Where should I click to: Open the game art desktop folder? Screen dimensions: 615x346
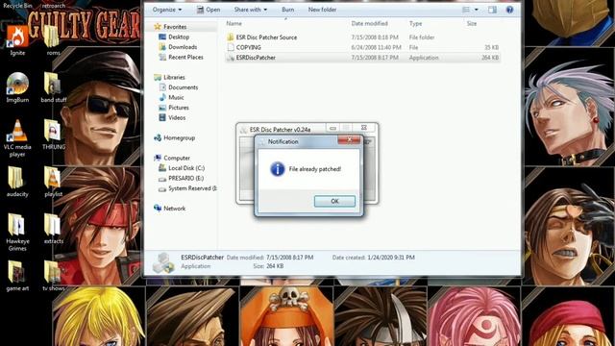tap(17, 276)
